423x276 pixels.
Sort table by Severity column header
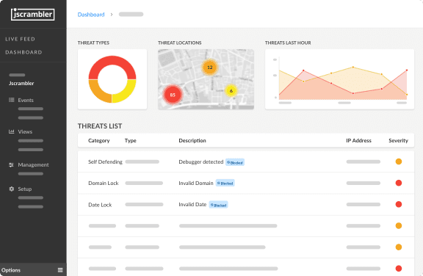(398, 140)
